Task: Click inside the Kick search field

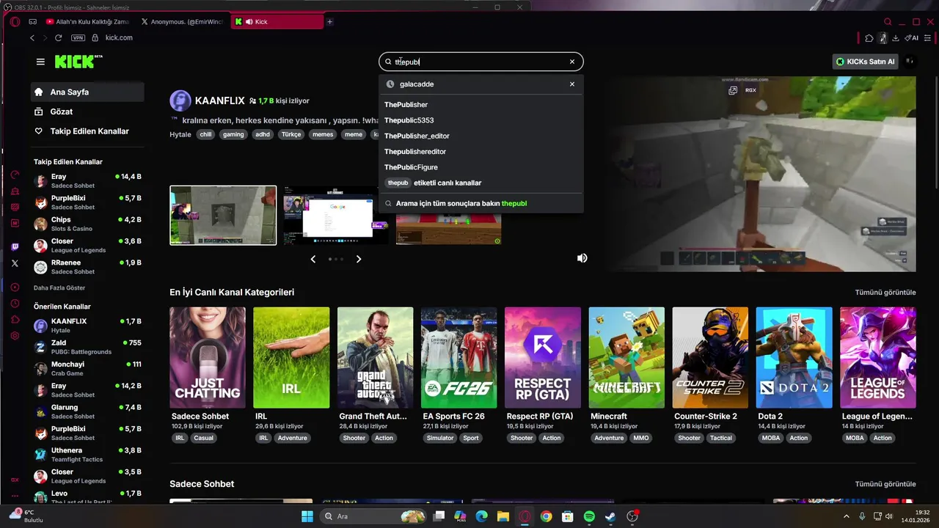Action: [x=481, y=62]
